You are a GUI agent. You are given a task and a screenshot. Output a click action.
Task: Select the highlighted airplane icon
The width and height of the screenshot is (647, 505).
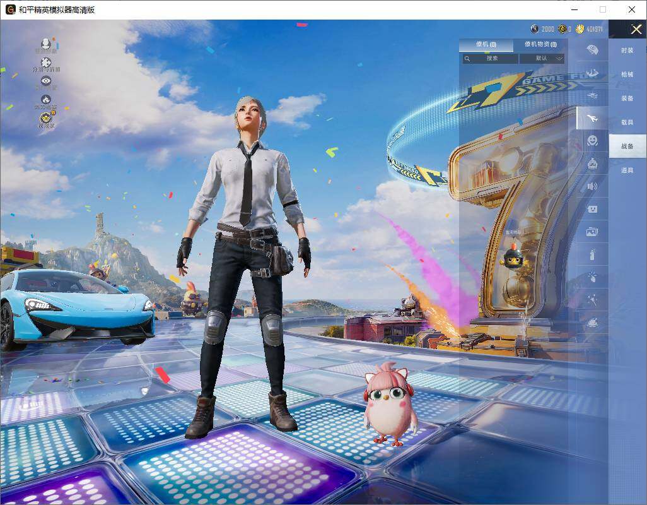(592, 119)
